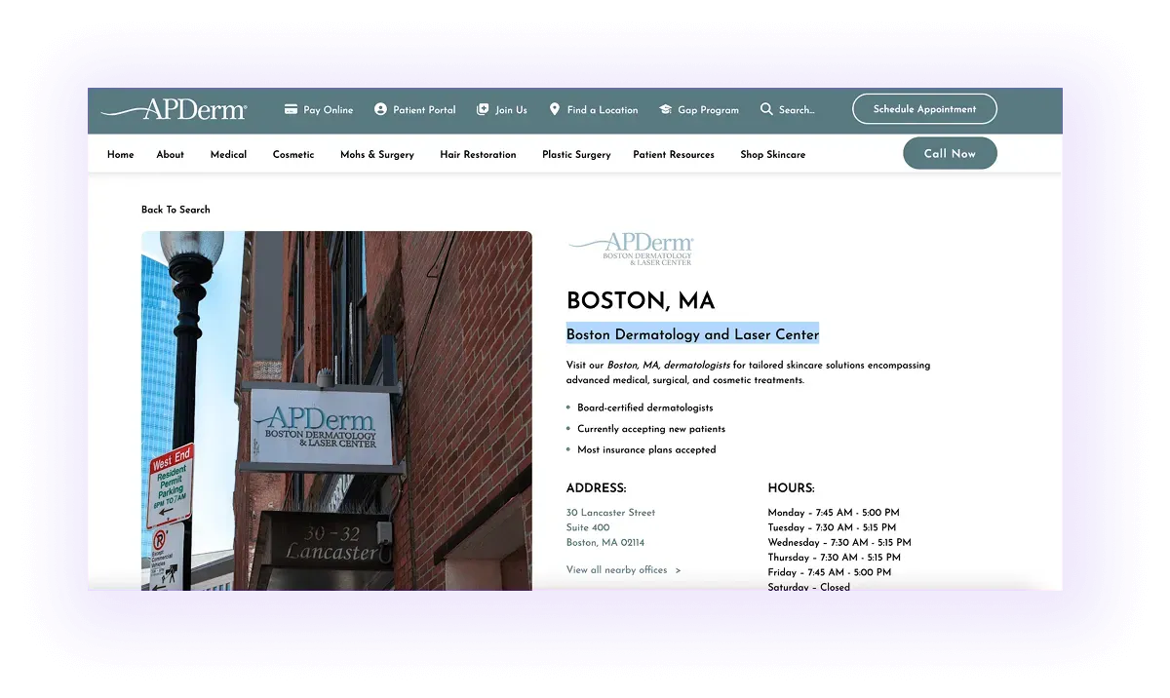The width and height of the screenshot is (1170, 698).
Task: Open the Gap Program page
Action: [x=709, y=110]
